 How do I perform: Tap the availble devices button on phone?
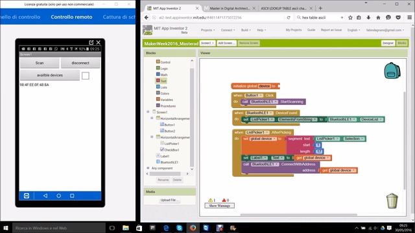50,75
